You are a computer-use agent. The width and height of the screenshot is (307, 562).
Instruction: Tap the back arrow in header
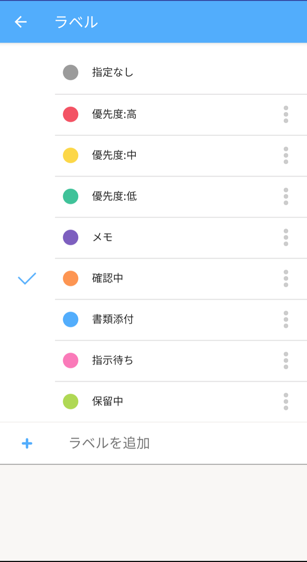click(20, 22)
